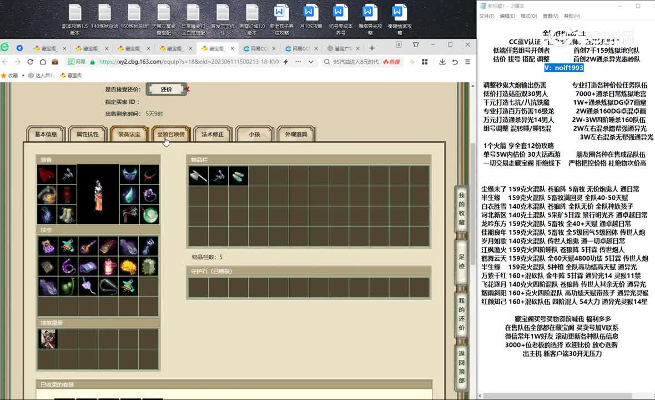Open 我的收藏 side button
655x400 pixels.
coord(461,208)
